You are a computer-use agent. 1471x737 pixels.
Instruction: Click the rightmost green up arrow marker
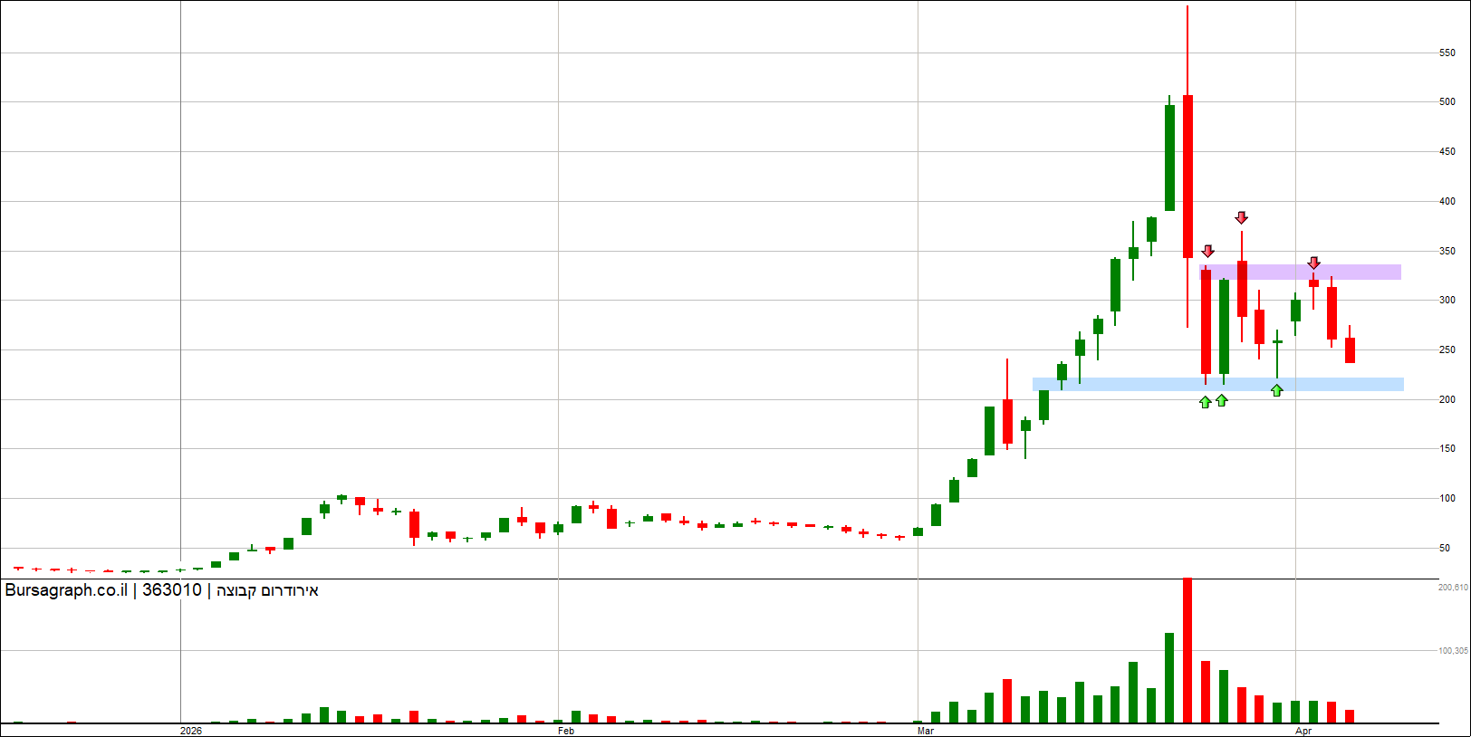[1277, 390]
